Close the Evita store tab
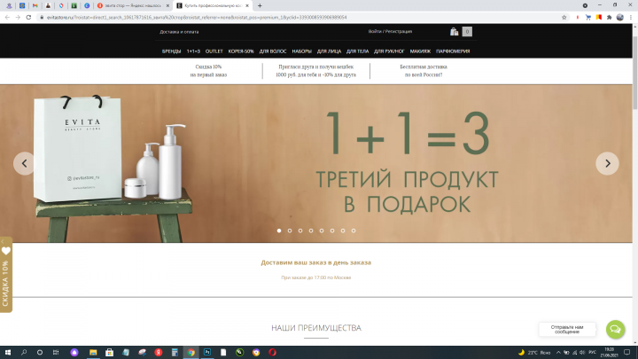 click(x=247, y=5)
